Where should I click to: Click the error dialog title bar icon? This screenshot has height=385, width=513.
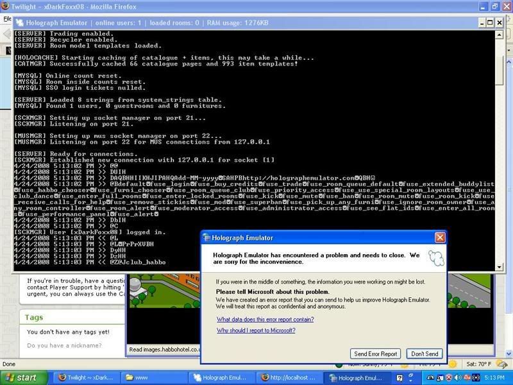(x=207, y=237)
